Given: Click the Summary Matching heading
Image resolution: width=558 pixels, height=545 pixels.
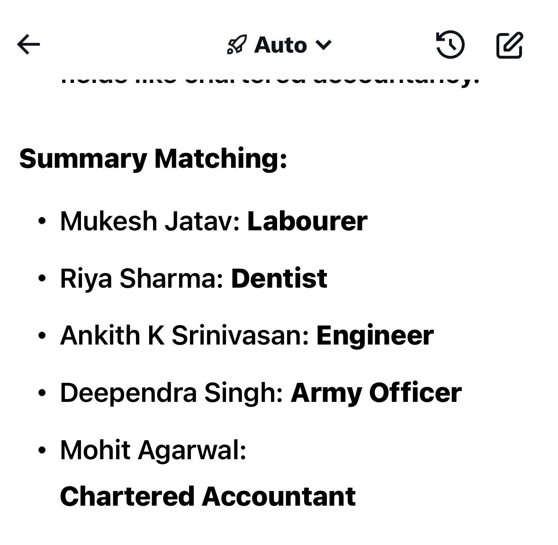Looking at the screenshot, I should click(153, 158).
